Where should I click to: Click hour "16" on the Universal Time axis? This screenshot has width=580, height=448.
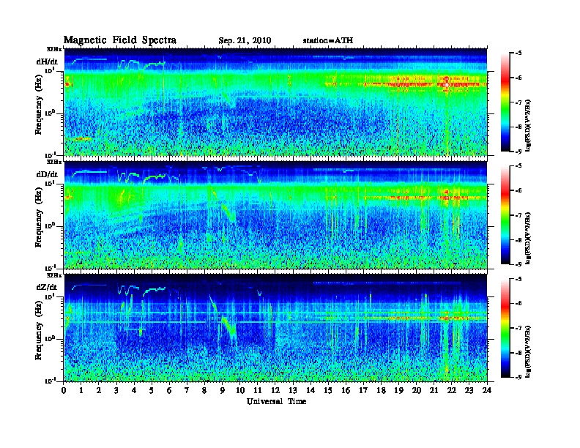pos(346,391)
